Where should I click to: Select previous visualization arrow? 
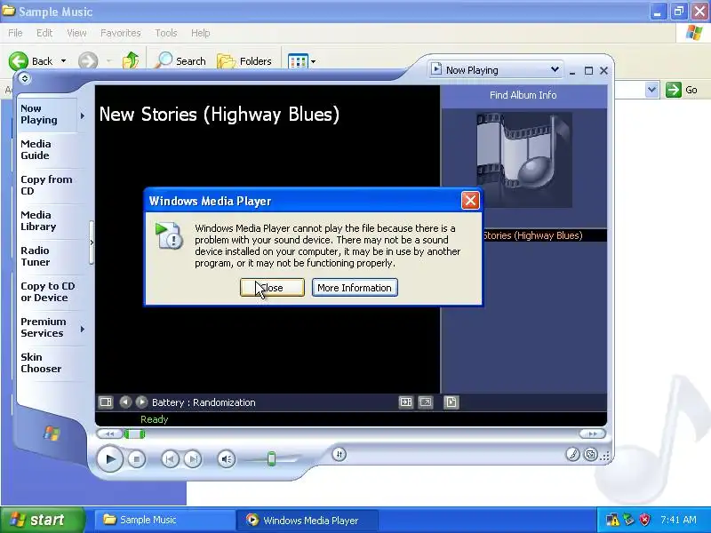pos(125,402)
